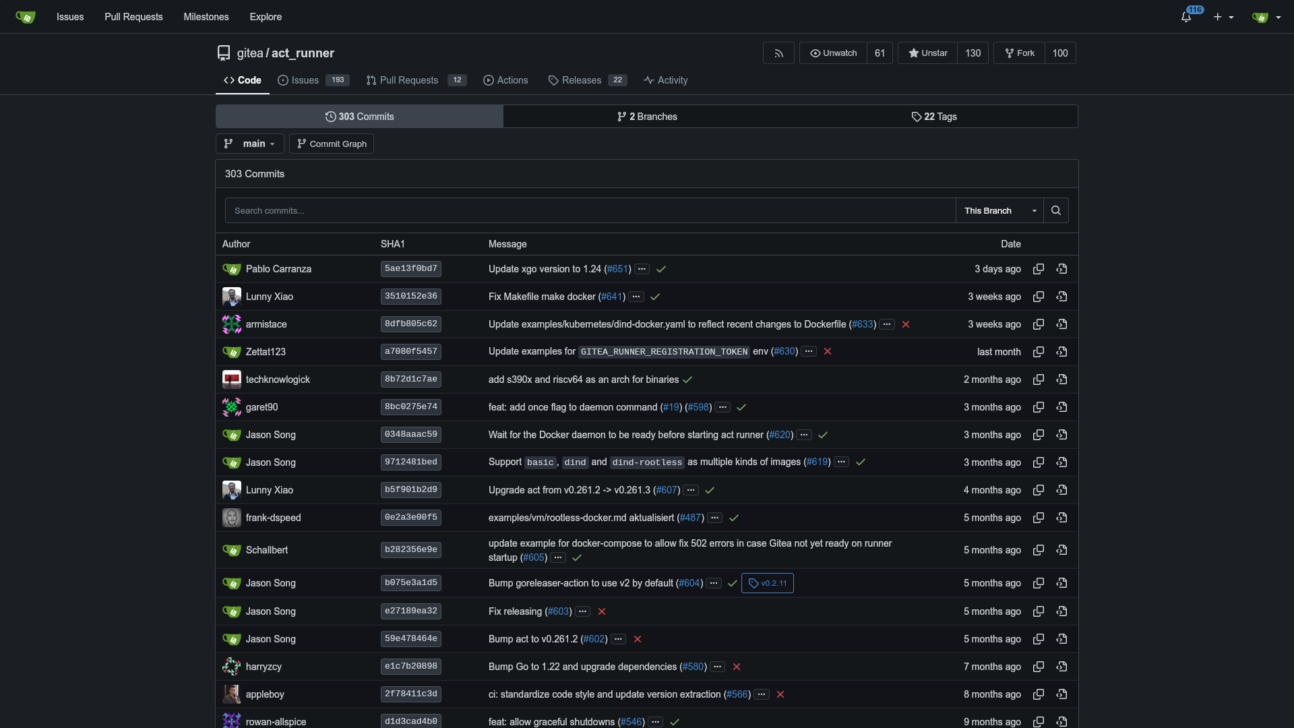Open the This Branch search scope dropdown
The image size is (1294, 728).
[x=999, y=210]
